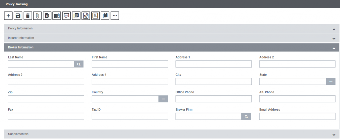The image size is (340, 140).
Task: Click into the State input field
Action: pyautogui.click(x=293, y=82)
